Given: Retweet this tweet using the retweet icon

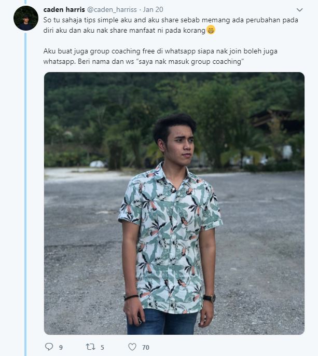Looking at the screenshot, I should click(91, 347).
